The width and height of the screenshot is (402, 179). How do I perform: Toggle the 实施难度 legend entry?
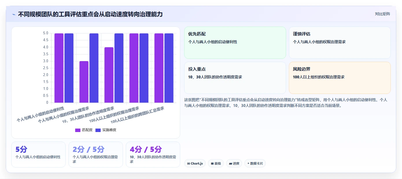106,130
